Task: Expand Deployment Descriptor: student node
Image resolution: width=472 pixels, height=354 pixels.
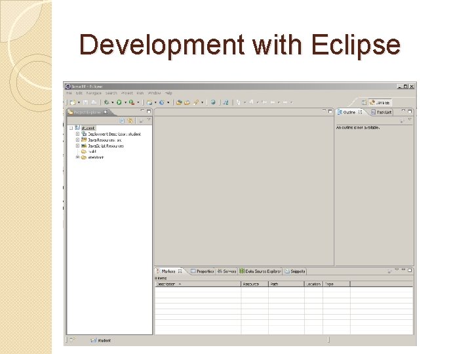Action: click(x=77, y=134)
